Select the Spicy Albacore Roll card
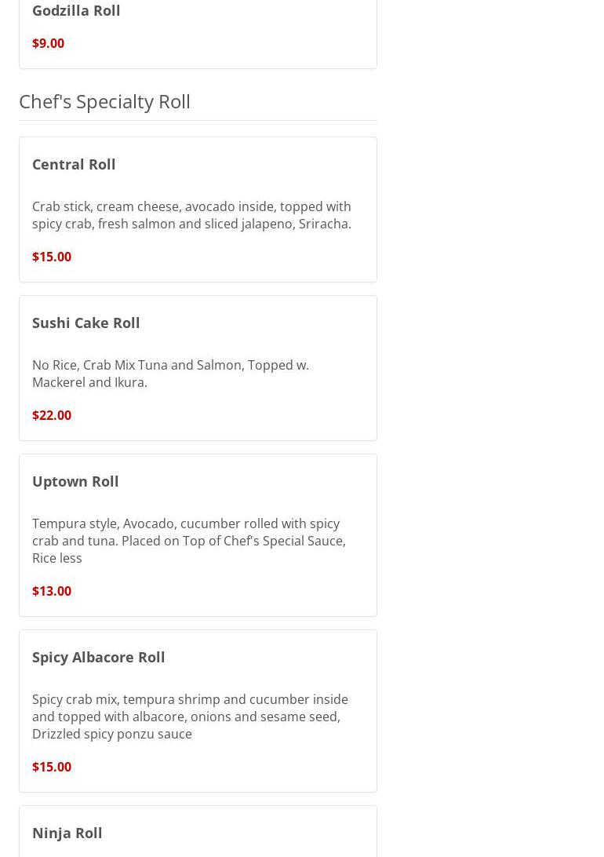 click(198, 711)
